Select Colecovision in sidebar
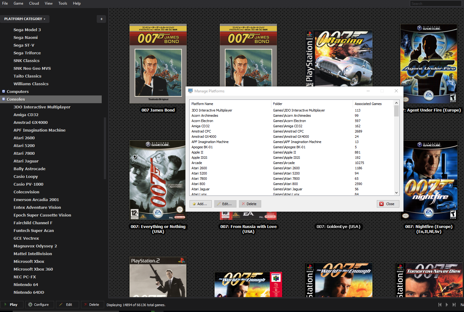Screen dimensions: 464x312 tap(26, 192)
